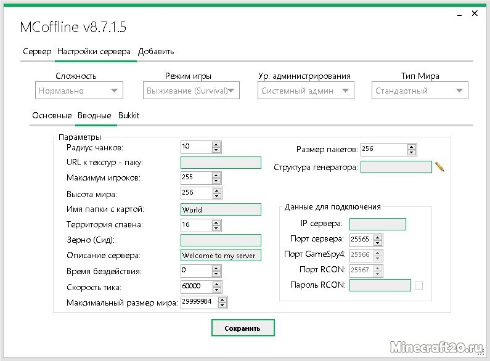
Task: Focus the Зерно (Сид) input field
Action: pyautogui.click(x=221, y=240)
